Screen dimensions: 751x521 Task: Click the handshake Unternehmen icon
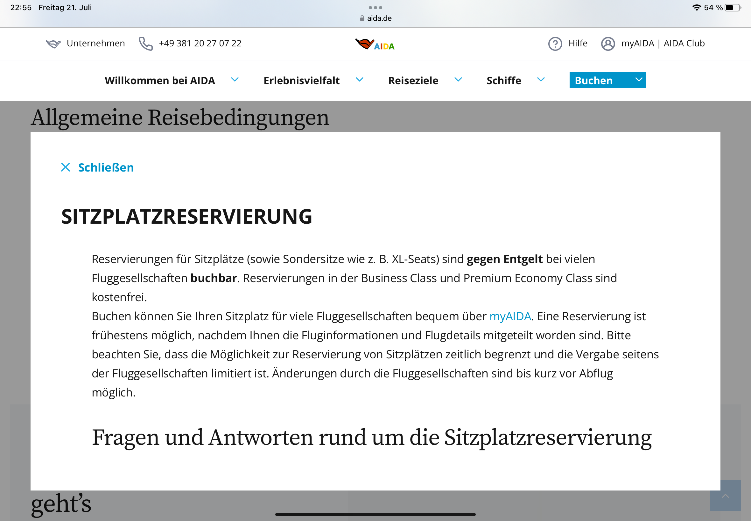point(53,44)
